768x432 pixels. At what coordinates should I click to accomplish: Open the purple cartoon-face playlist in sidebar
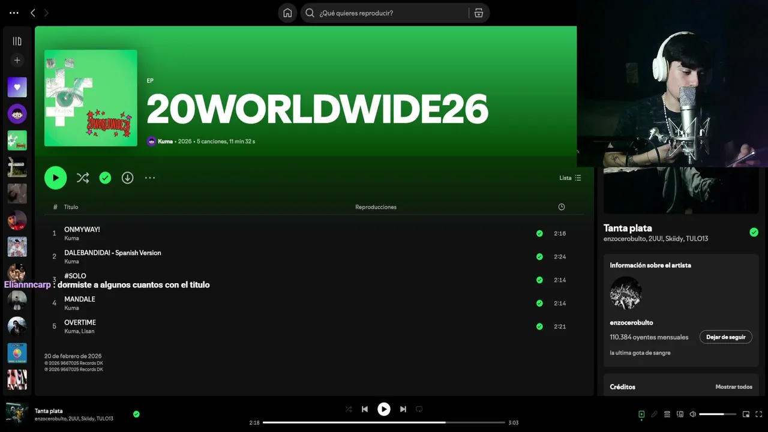[x=17, y=113]
